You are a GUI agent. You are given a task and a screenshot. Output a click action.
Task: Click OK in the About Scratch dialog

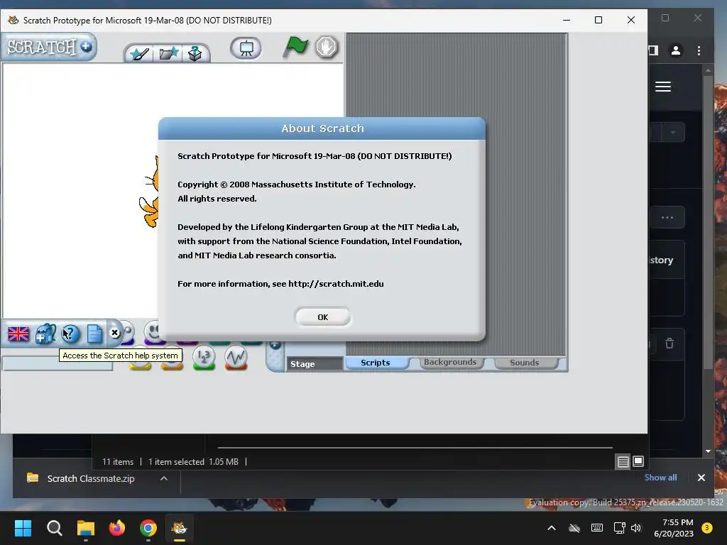(x=323, y=317)
